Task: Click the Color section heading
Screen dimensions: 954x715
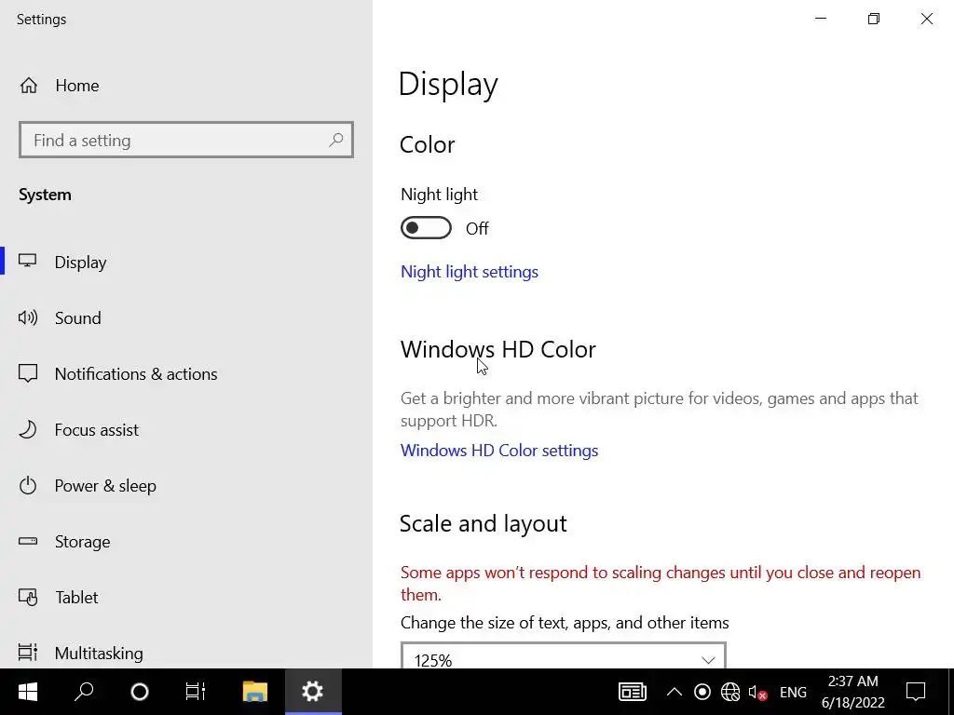Action: pyautogui.click(x=427, y=144)
